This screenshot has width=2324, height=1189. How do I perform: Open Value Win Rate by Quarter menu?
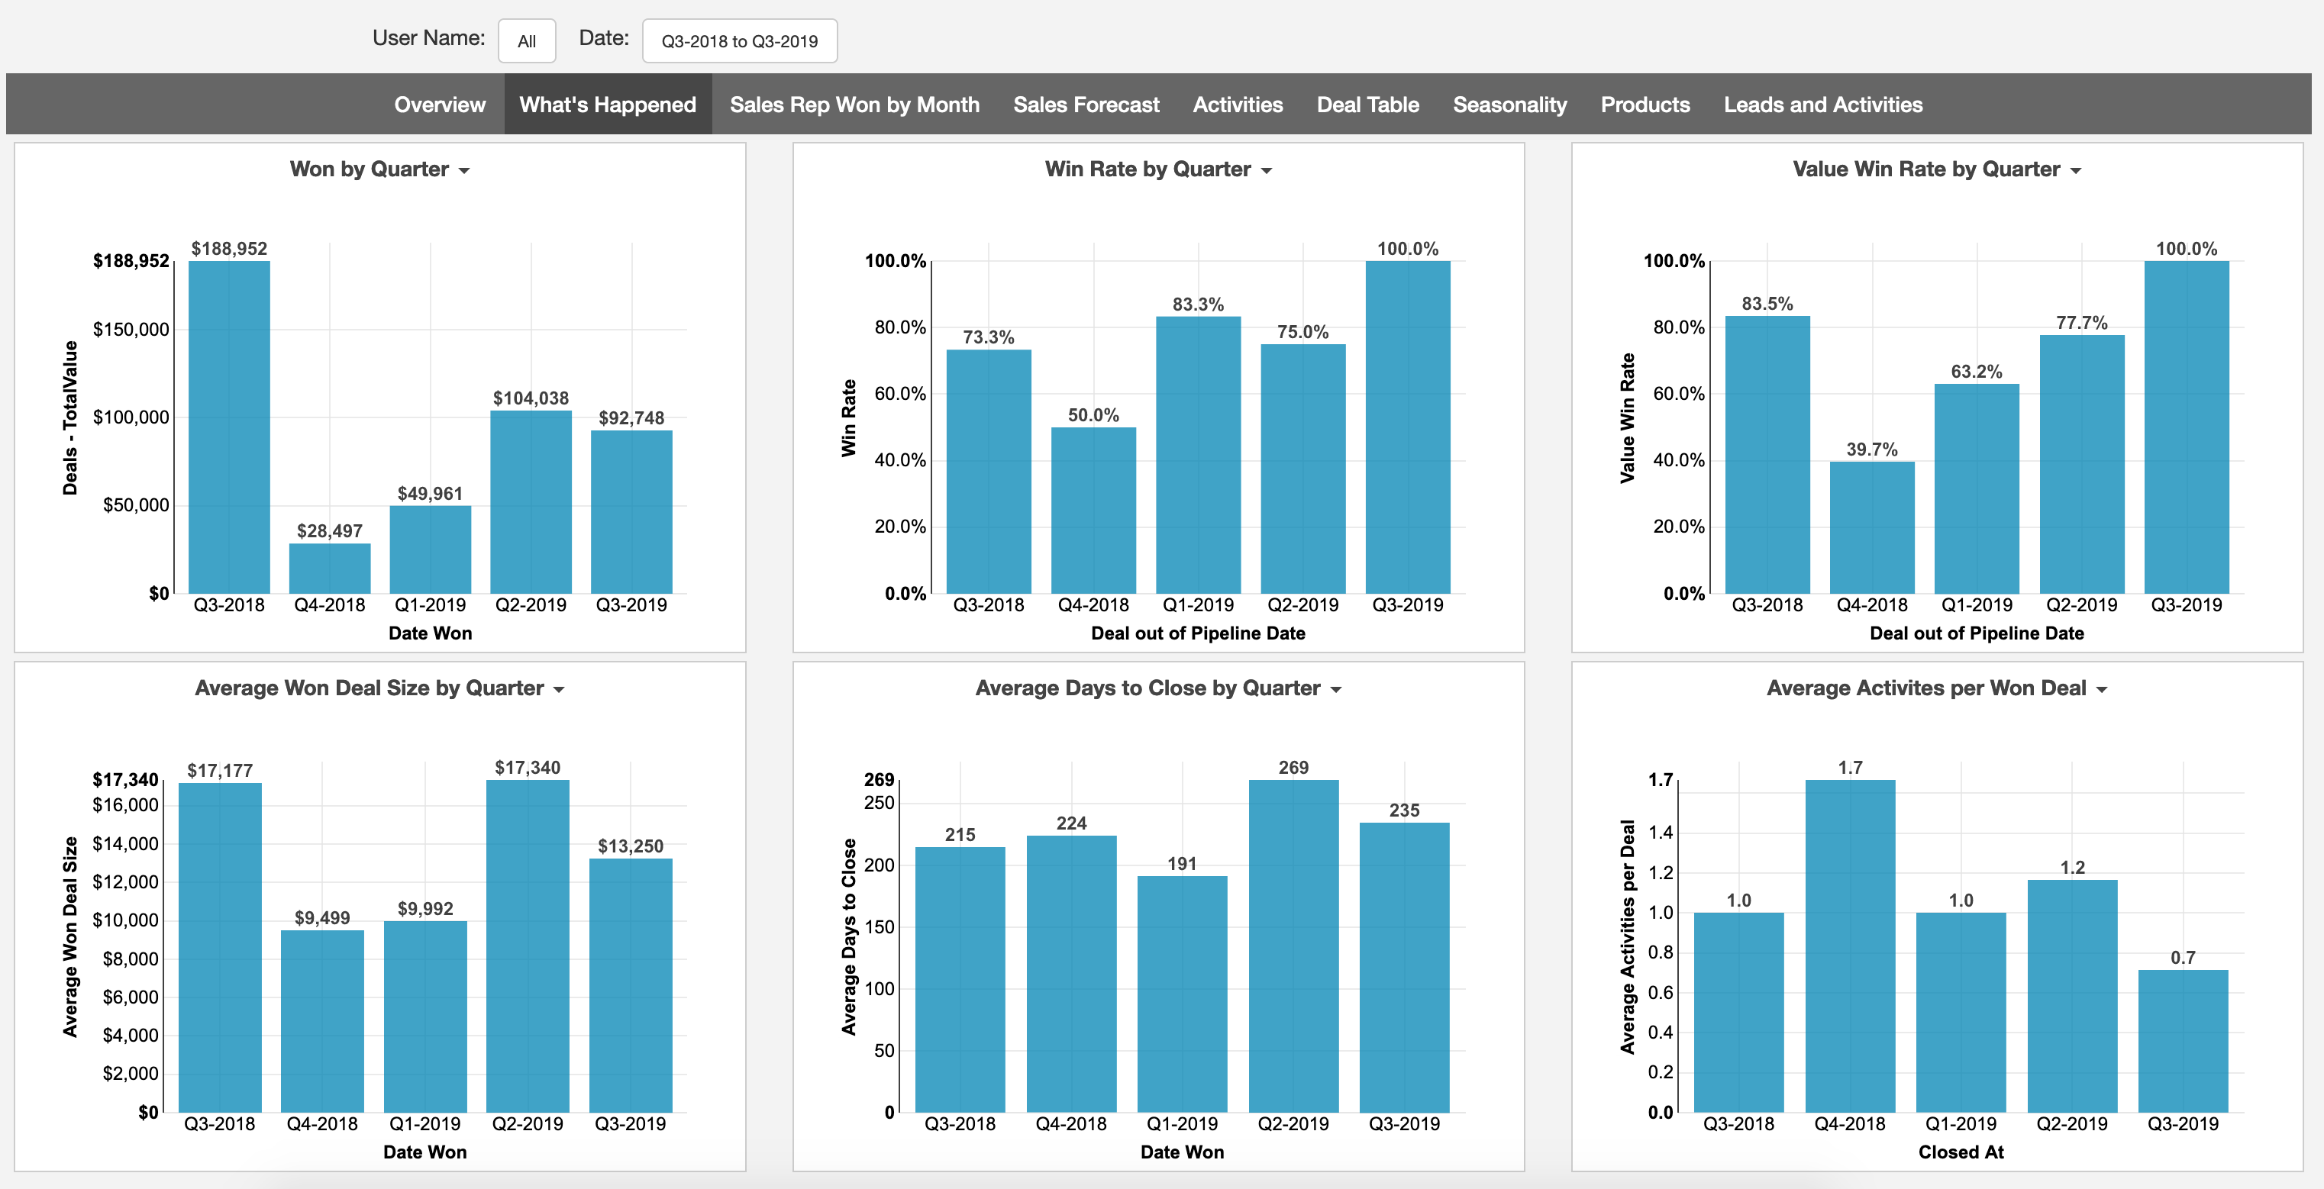[2075, 169]
